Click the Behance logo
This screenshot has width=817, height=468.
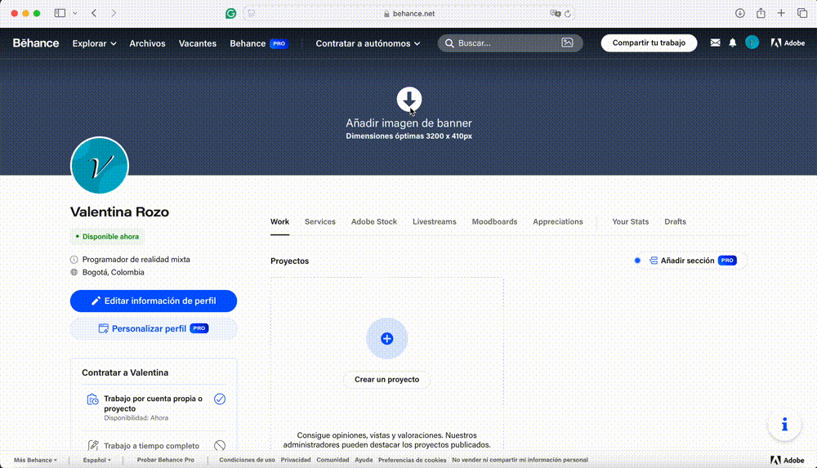(36, 42)
